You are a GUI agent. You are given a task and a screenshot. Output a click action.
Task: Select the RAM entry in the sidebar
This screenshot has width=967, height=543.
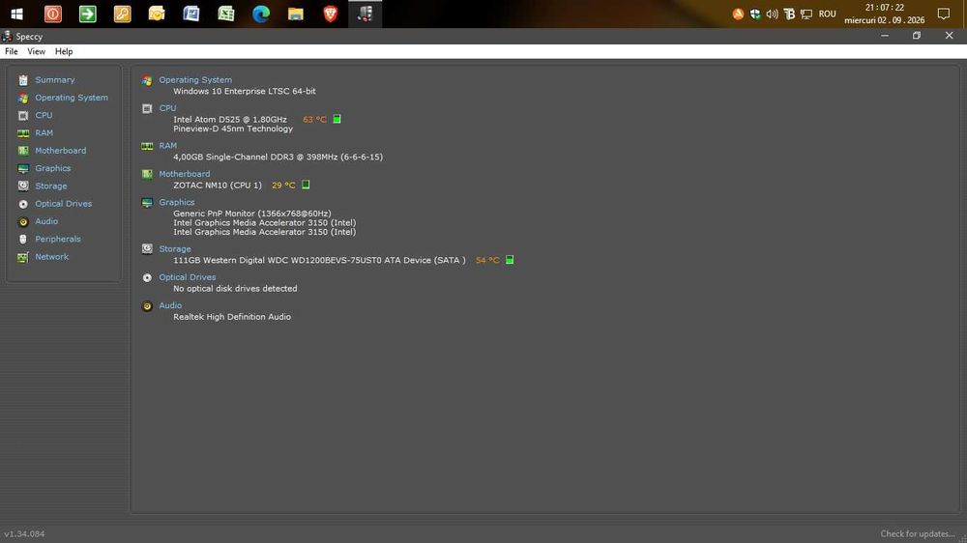click(44, 133)
